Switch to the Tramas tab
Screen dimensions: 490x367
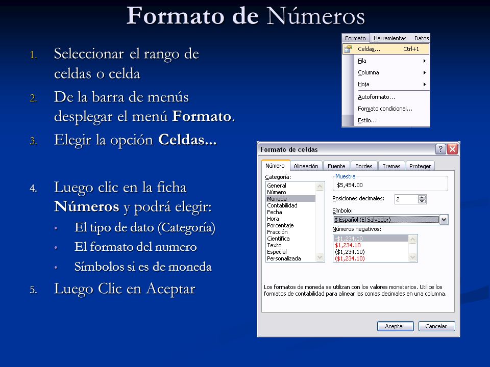[391, 166]
